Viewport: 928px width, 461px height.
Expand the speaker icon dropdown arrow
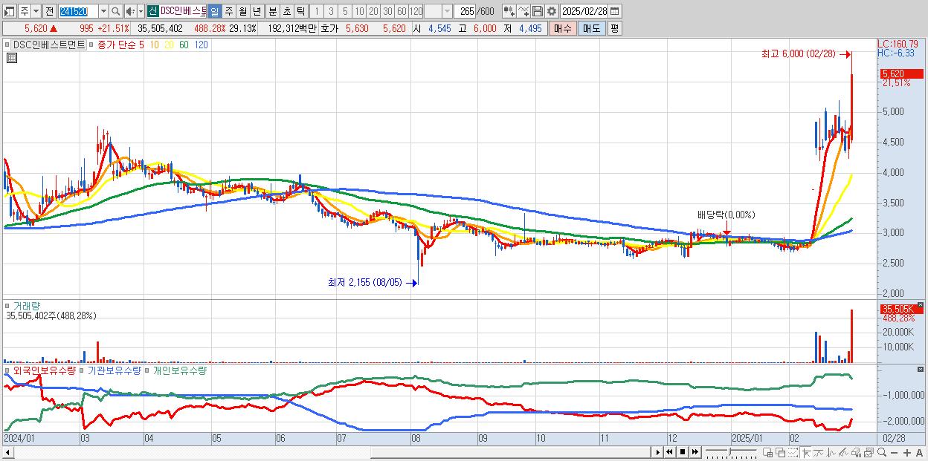pyautogui.click(x=141, y=11)
